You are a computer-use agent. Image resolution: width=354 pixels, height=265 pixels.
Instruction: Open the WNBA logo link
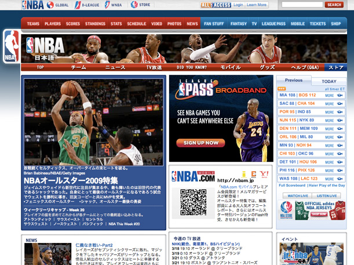(x=113, y=5)
